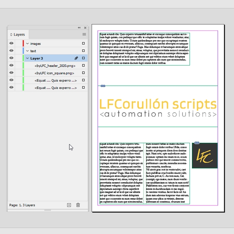
Task: Click red color swatch of images layer
Action: click(23, 43)
